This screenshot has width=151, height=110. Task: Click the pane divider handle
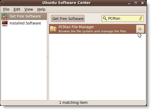point(48,57)
